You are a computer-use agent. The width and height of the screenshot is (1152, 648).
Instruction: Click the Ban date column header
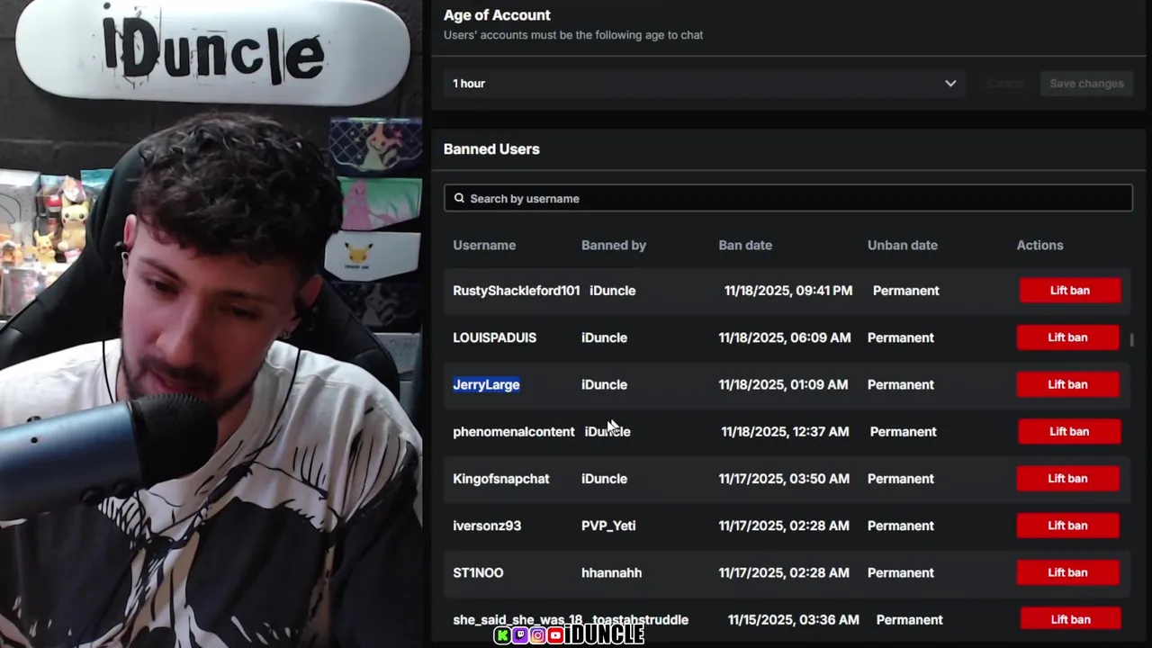pyautogui.click(x=745, y=245)
